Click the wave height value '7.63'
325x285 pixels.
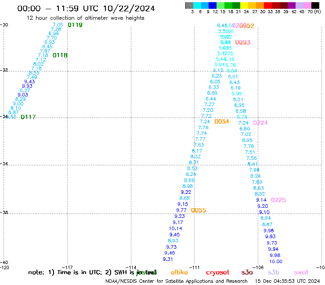(199, 145)
